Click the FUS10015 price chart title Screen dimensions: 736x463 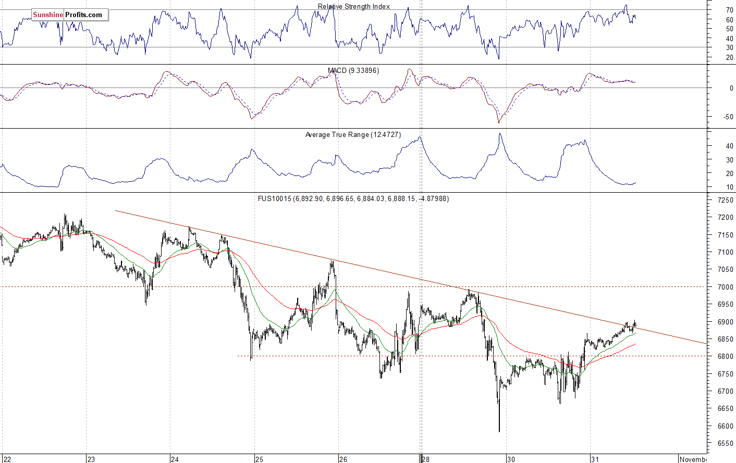353,198
